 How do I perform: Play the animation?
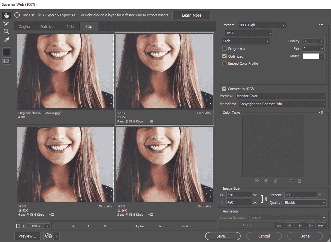tap(300, 225)
